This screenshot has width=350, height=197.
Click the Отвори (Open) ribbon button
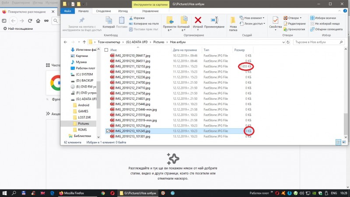(292, 18)
